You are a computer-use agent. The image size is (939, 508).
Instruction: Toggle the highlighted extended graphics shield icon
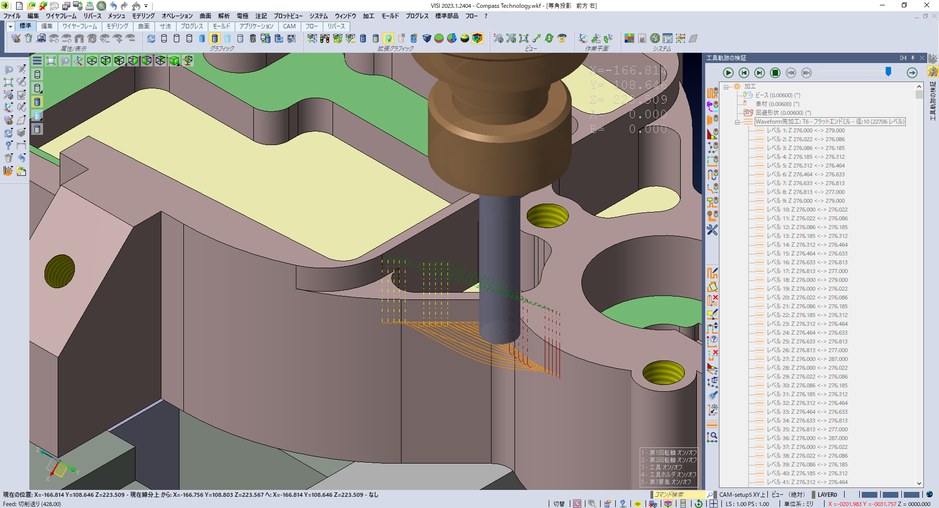pyautogui.click(x=388, y=38)
